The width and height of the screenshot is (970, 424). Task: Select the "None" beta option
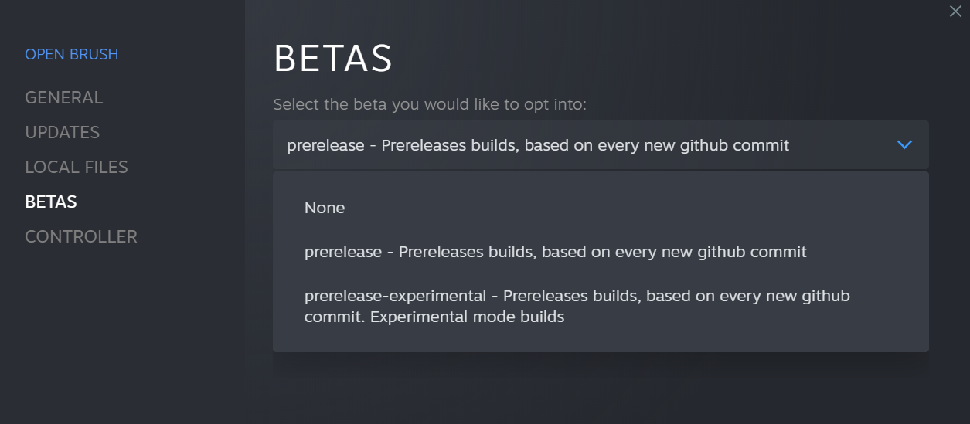325,208
